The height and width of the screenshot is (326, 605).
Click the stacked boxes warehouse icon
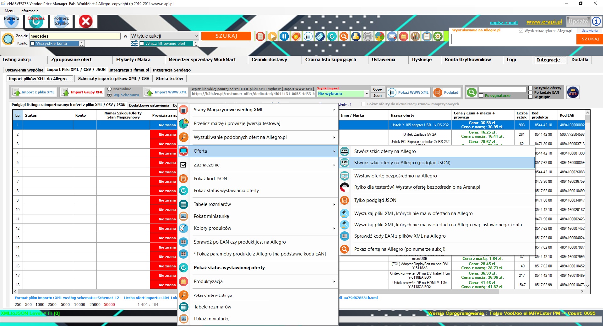[x=356, y=36]
